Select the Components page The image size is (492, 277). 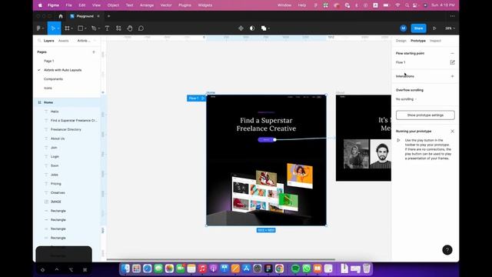click(53, 79)
